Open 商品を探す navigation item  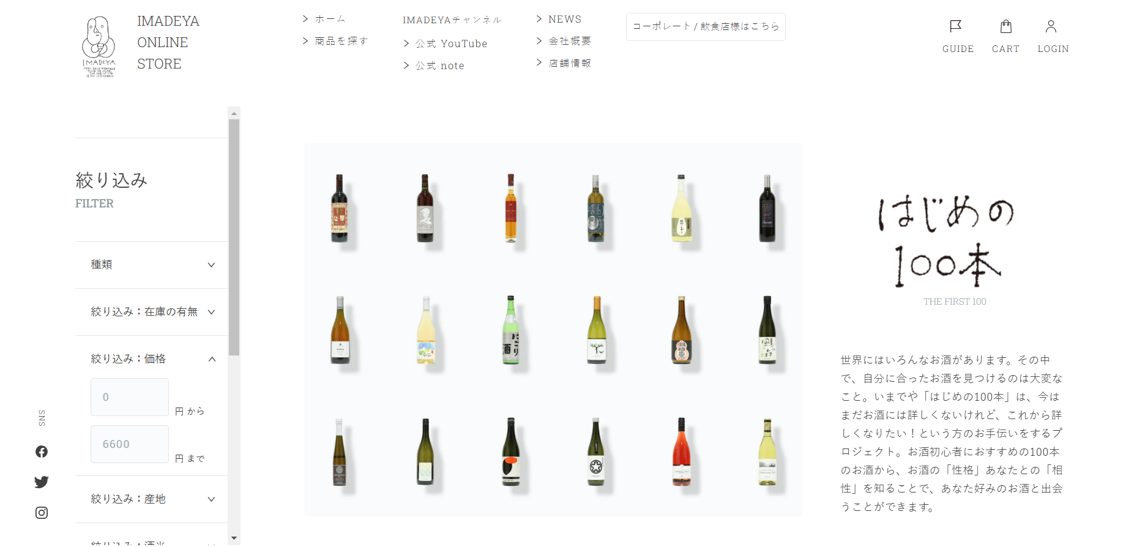pos(341,41)
